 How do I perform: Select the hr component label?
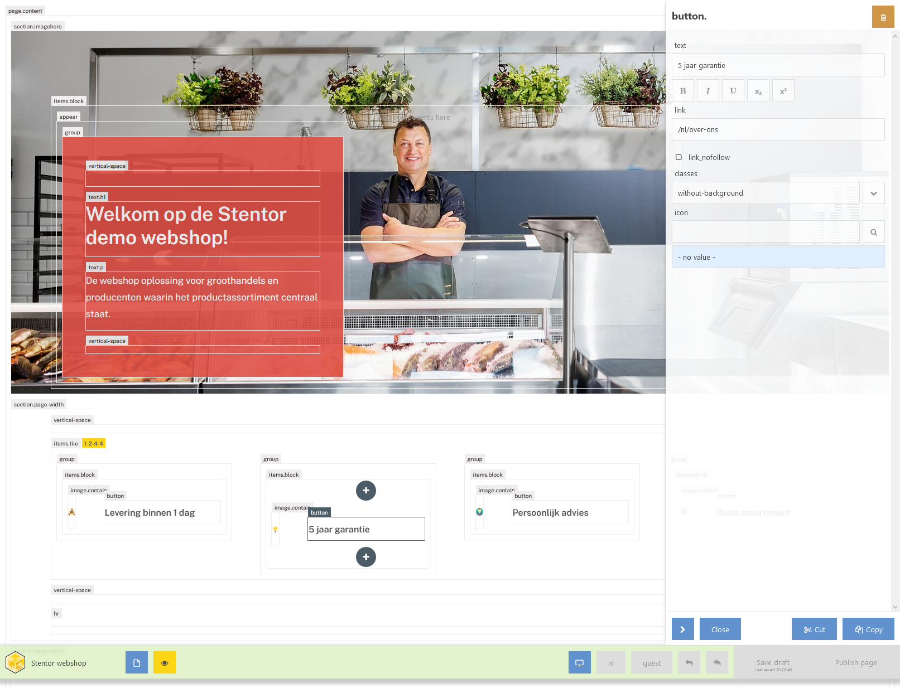pyautogui.click(x=56, y=613)
